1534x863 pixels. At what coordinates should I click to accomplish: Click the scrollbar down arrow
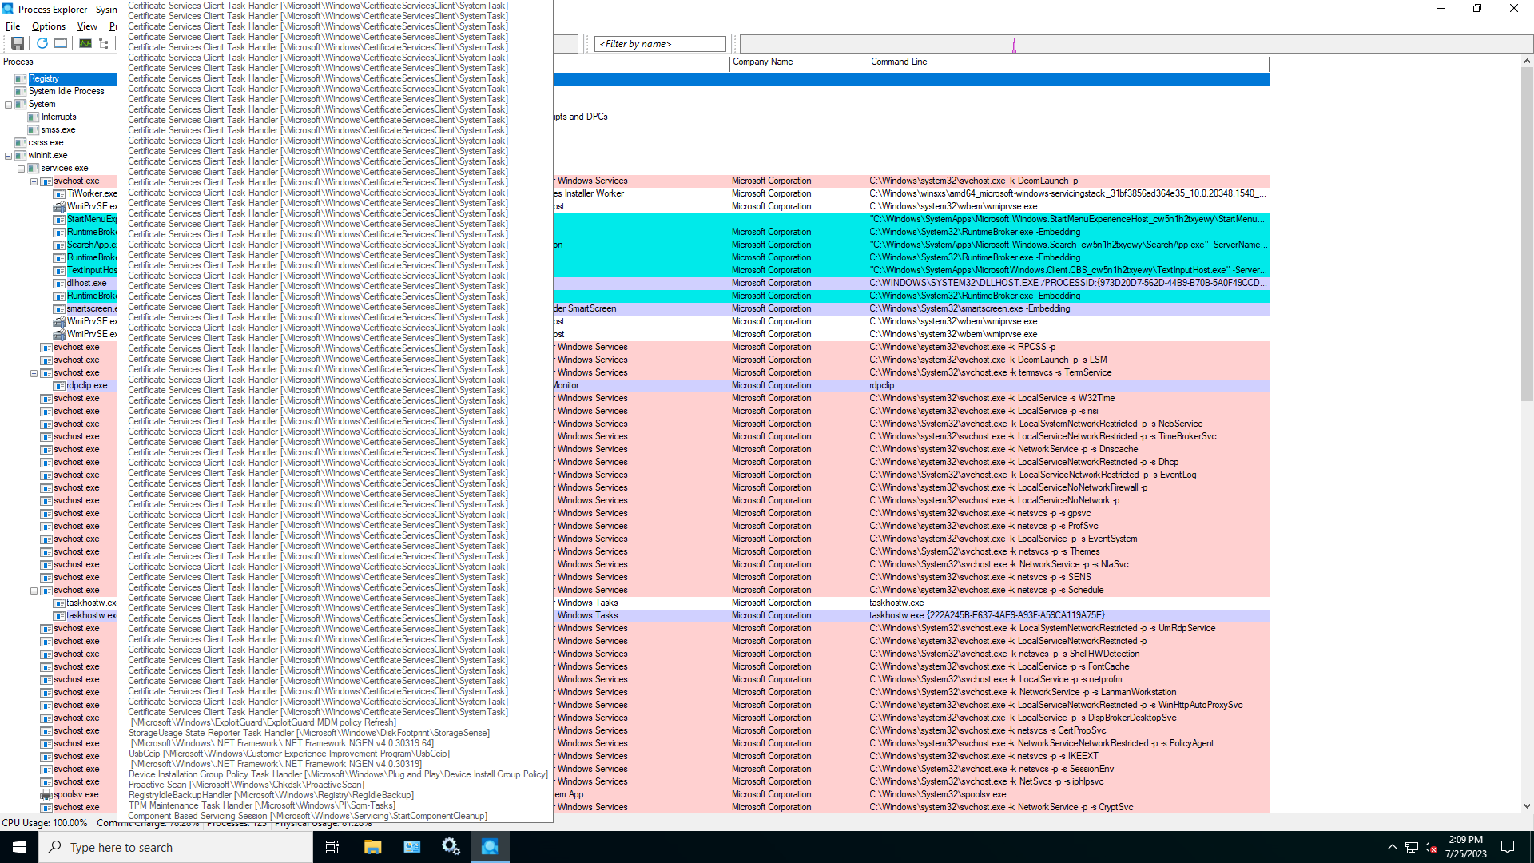click(x=1527, y=806)
